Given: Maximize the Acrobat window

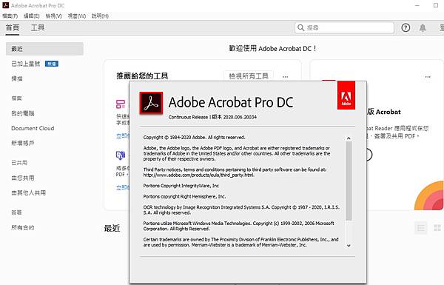Looking at the screenshot, I should (436, 5).
